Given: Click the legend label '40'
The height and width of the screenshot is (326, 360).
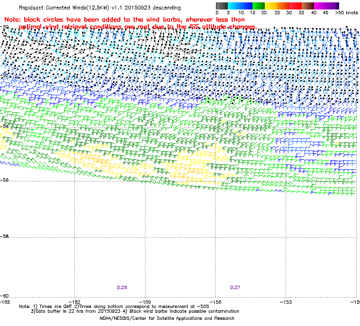Looking at the screenshot, I should (314, 13).
